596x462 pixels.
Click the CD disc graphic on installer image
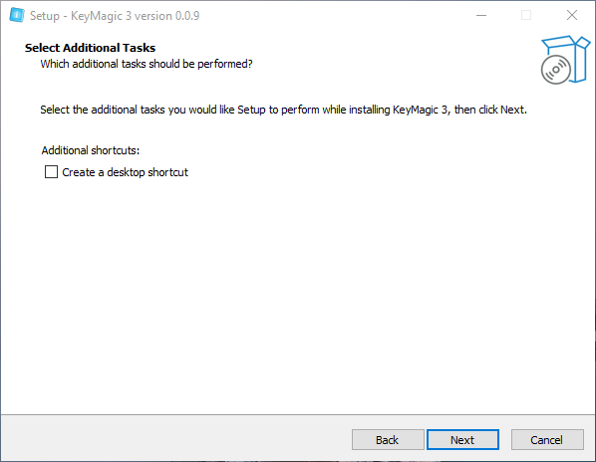click(x=556, y=70)
